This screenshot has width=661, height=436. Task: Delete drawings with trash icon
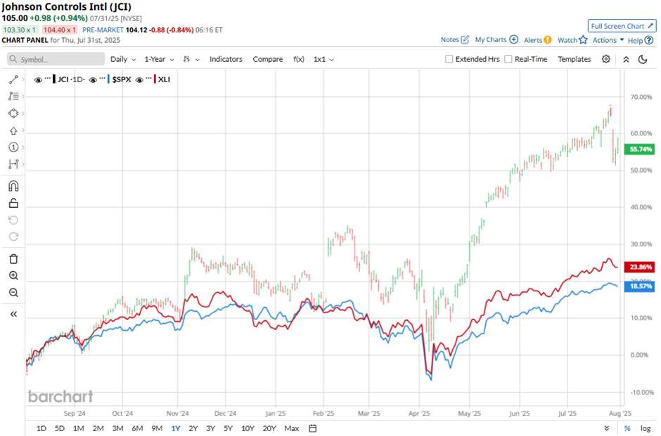[13, 259]
